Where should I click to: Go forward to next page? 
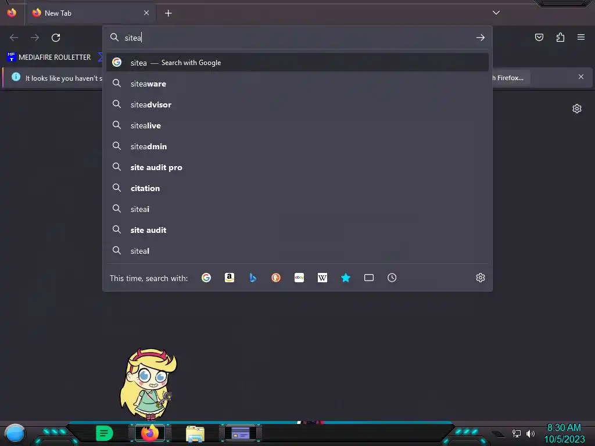35,38
